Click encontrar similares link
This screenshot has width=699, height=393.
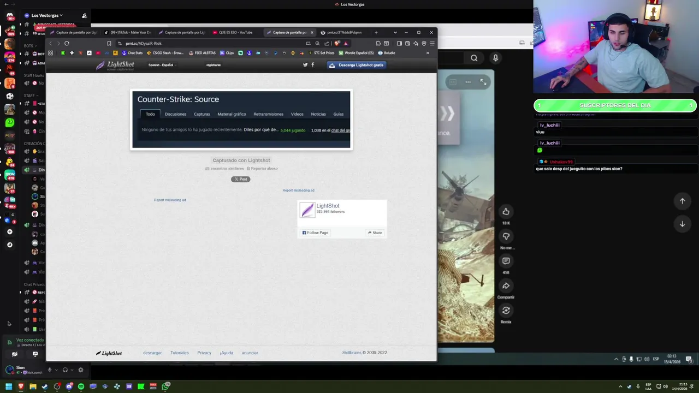225,169
